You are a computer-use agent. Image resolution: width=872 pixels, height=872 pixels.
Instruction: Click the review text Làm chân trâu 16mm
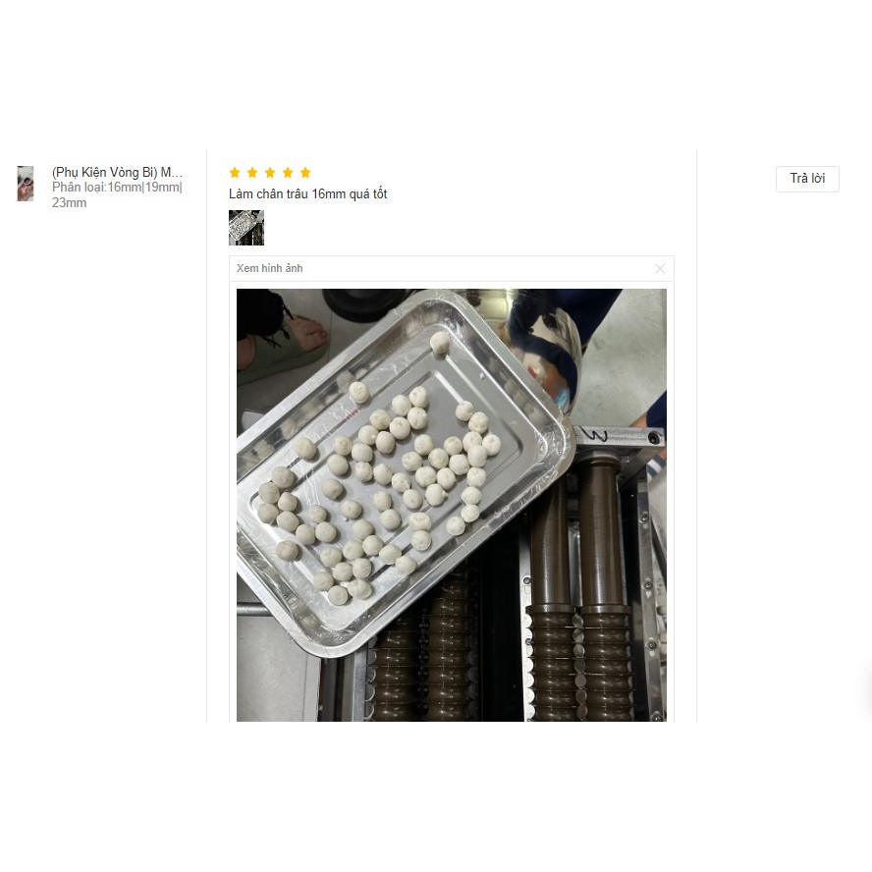(x=307, y=194)
